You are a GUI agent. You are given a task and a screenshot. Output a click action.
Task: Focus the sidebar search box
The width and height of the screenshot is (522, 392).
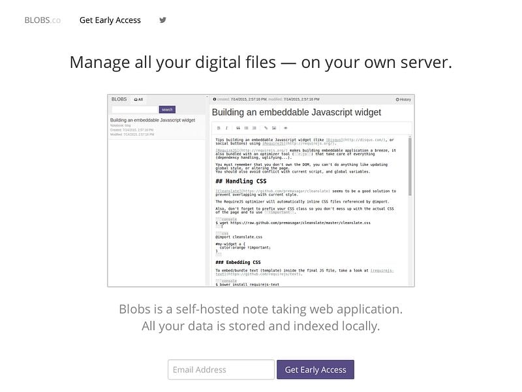tap(135, 109)
